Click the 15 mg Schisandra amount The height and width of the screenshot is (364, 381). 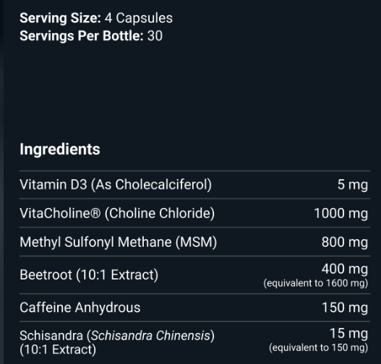348,334
